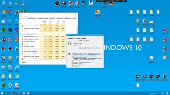Select Microsoft Windows Search Protocol process row

(43, 49)
